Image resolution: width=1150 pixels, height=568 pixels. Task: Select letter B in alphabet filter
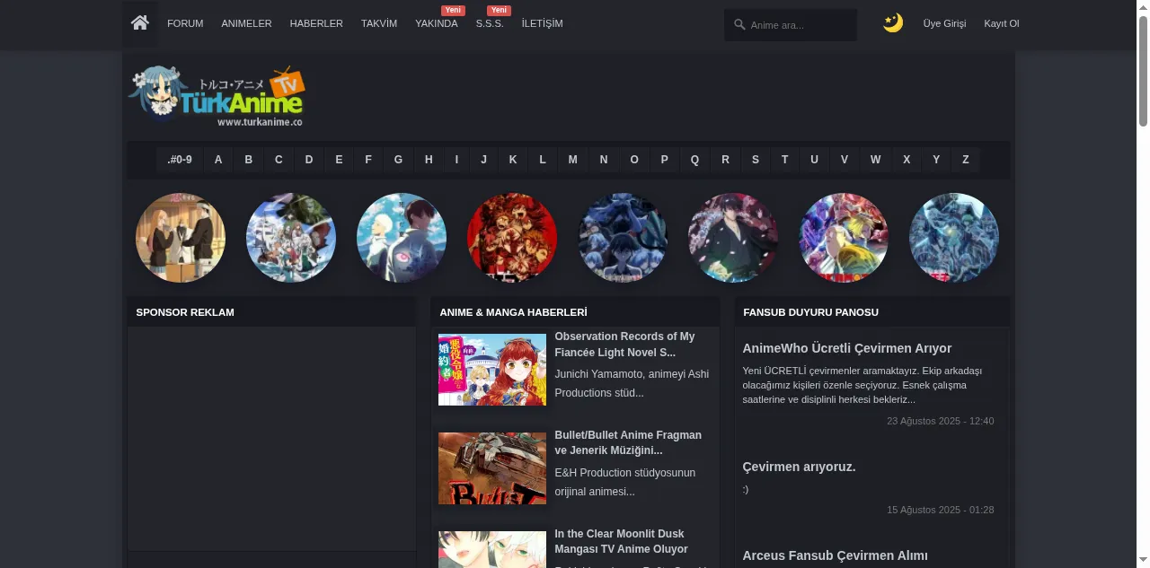[249, 160]
